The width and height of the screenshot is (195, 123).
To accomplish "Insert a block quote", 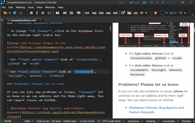I will [x=57, y=13].
